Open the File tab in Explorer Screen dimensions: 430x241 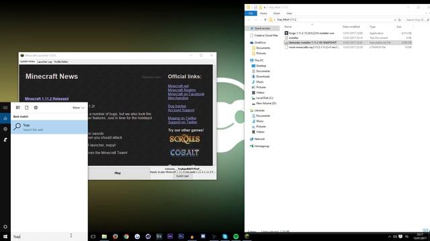pos(251,13)
